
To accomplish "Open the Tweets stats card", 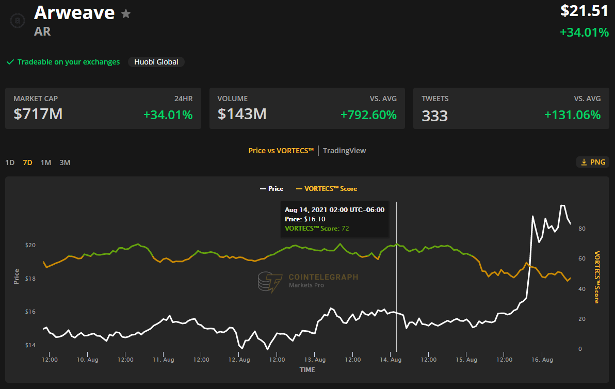I will (511, 108).
